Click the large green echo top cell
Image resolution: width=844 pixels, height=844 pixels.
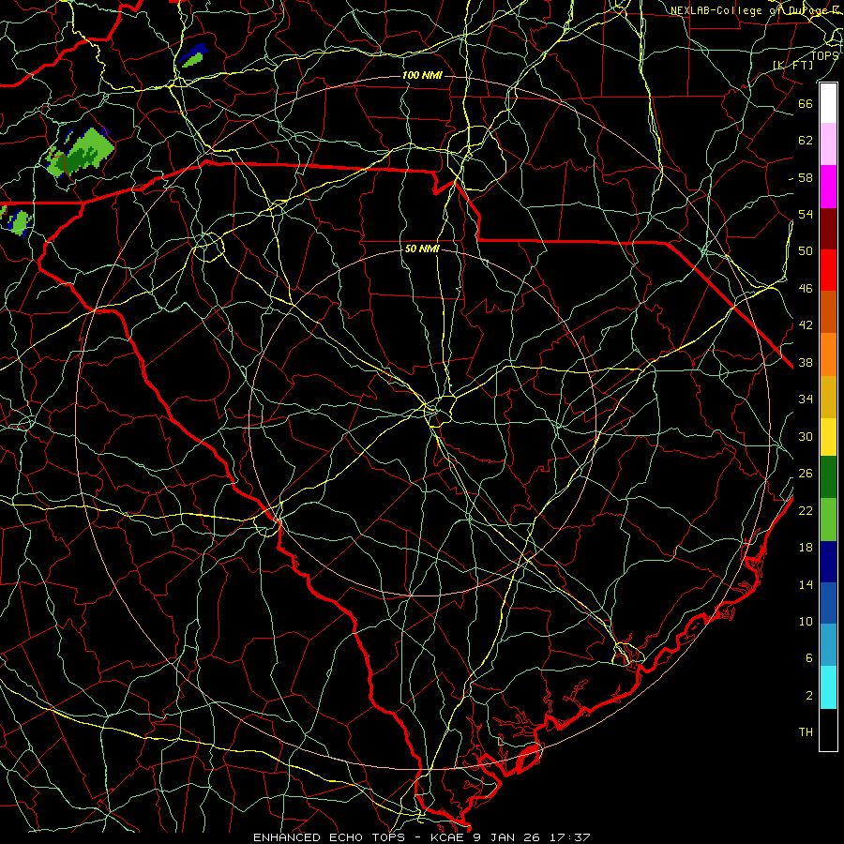click(x=81, y=152)
